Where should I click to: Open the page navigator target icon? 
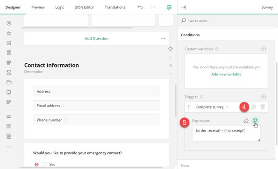pos(170,49)
